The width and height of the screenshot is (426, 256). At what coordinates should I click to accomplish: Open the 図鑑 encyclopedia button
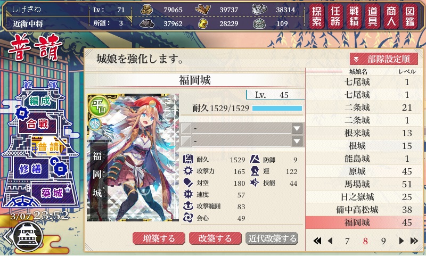(x=410, y=16)
